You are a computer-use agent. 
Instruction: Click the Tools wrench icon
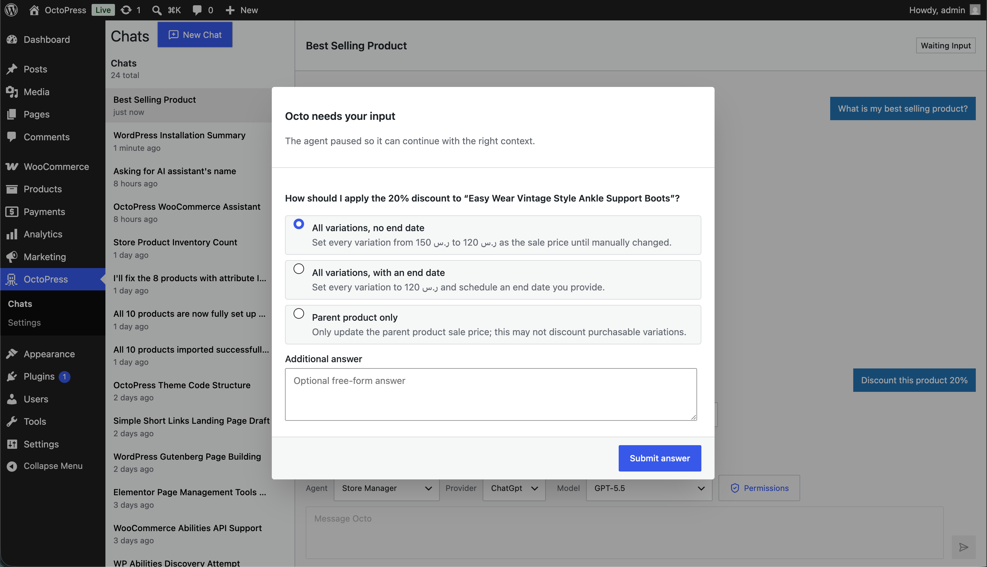(x=12, y=421)
